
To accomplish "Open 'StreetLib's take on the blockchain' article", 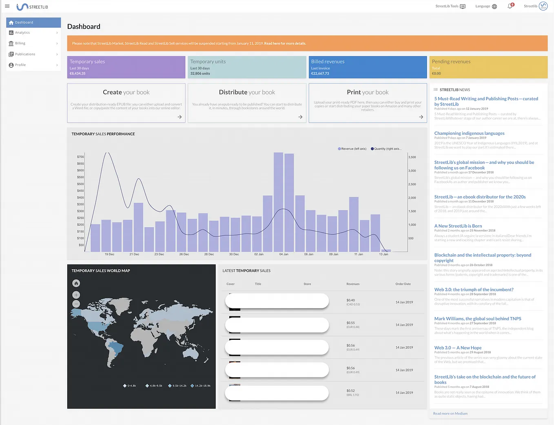I will click(x=485, y=379).
